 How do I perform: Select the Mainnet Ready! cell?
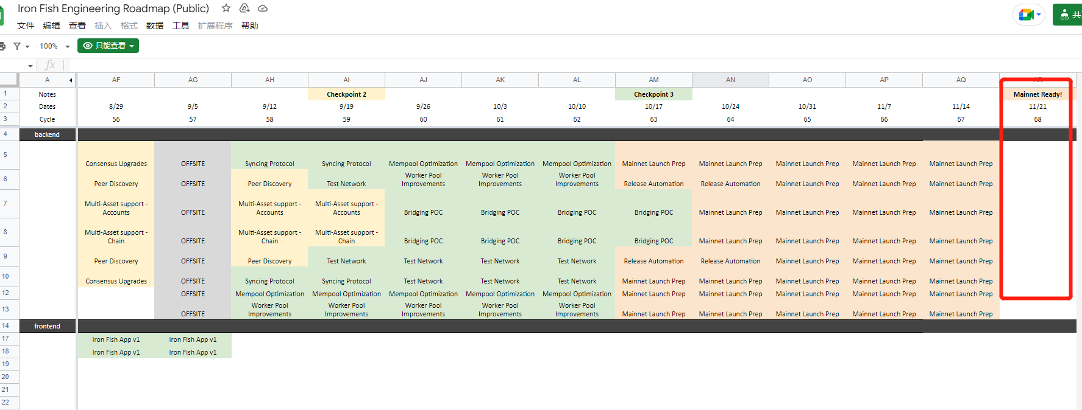[x=1038, y=94]
